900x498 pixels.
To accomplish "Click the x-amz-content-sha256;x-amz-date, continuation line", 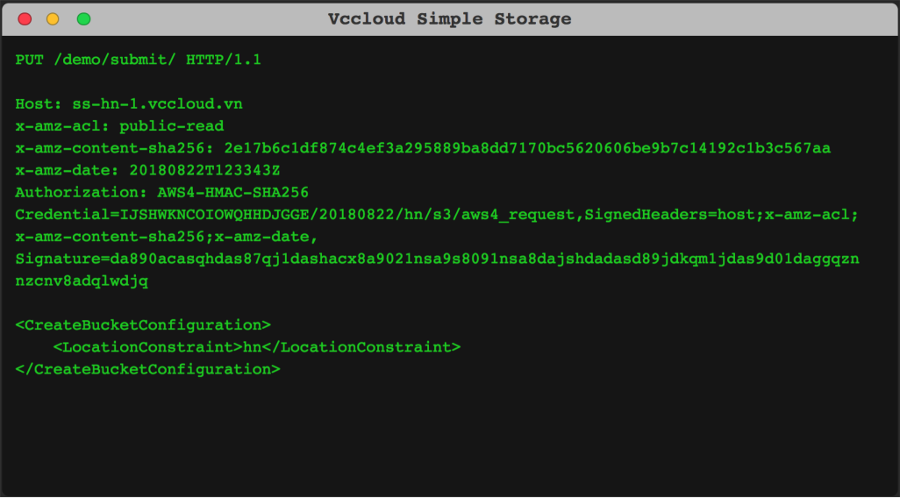I will click(167, 237).
